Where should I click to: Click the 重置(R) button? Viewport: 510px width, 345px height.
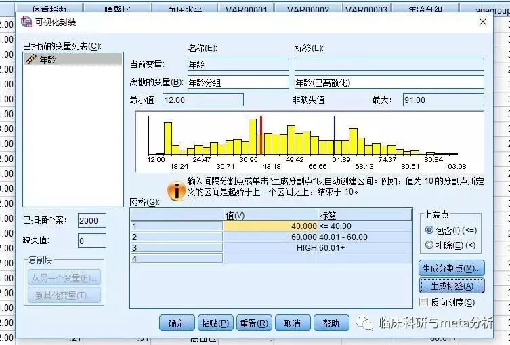click(x=254, y=323)
